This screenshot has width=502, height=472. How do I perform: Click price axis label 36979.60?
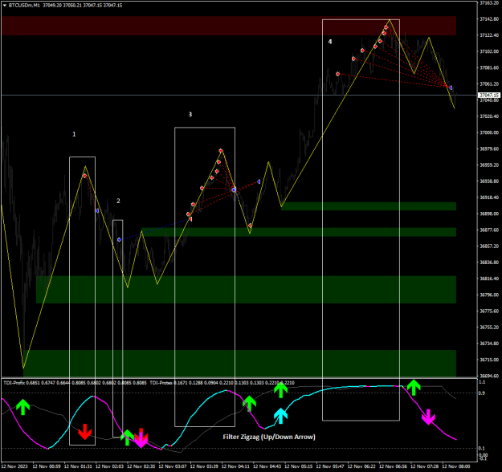[x=489, y=149]
